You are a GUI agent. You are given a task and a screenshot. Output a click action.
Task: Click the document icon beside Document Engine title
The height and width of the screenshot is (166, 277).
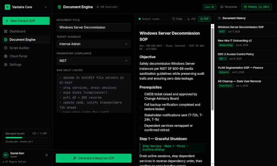(59, 7)
